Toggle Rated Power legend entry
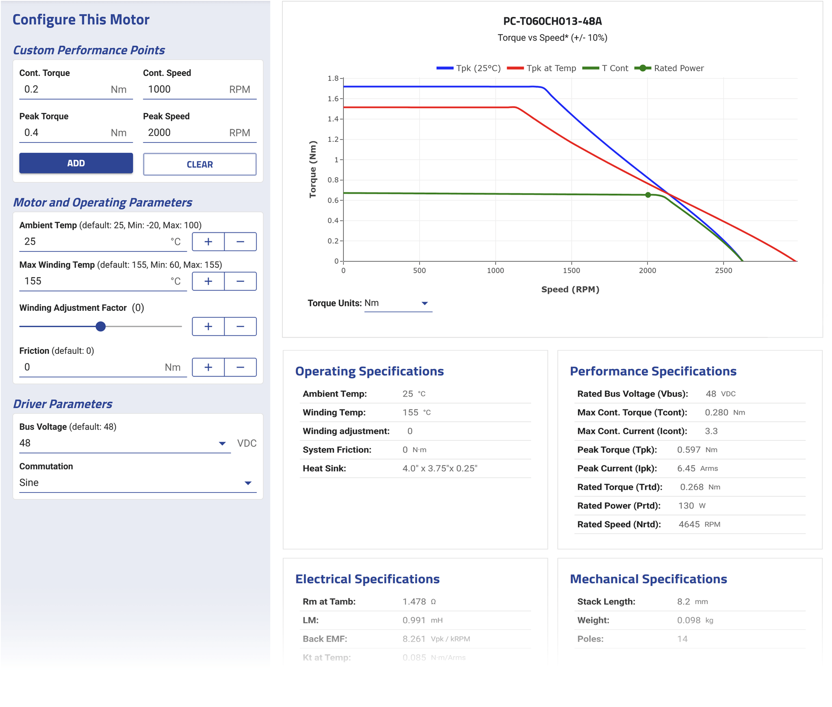Viewport: 832px width, 707px height. pos(670,68)
